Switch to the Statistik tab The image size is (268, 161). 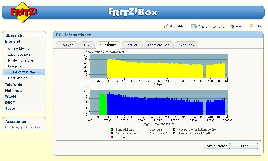[x=132, y=45]
